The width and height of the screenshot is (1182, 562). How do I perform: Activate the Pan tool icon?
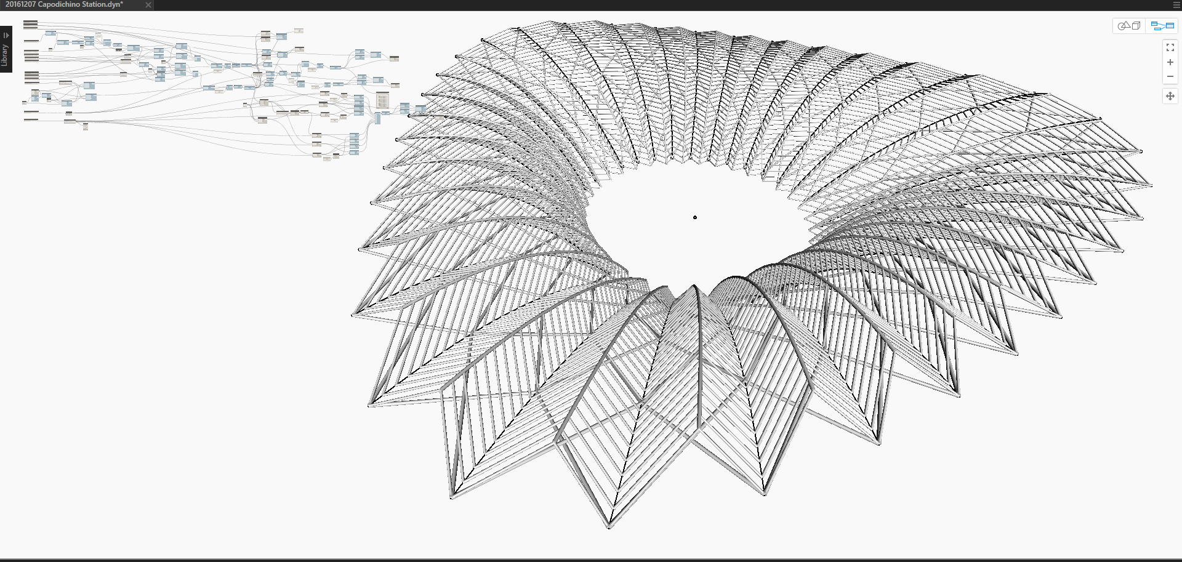pyautogui.click(x=1170, y=96)
